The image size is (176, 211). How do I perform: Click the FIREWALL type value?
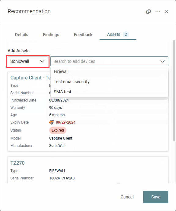(58, 171)
